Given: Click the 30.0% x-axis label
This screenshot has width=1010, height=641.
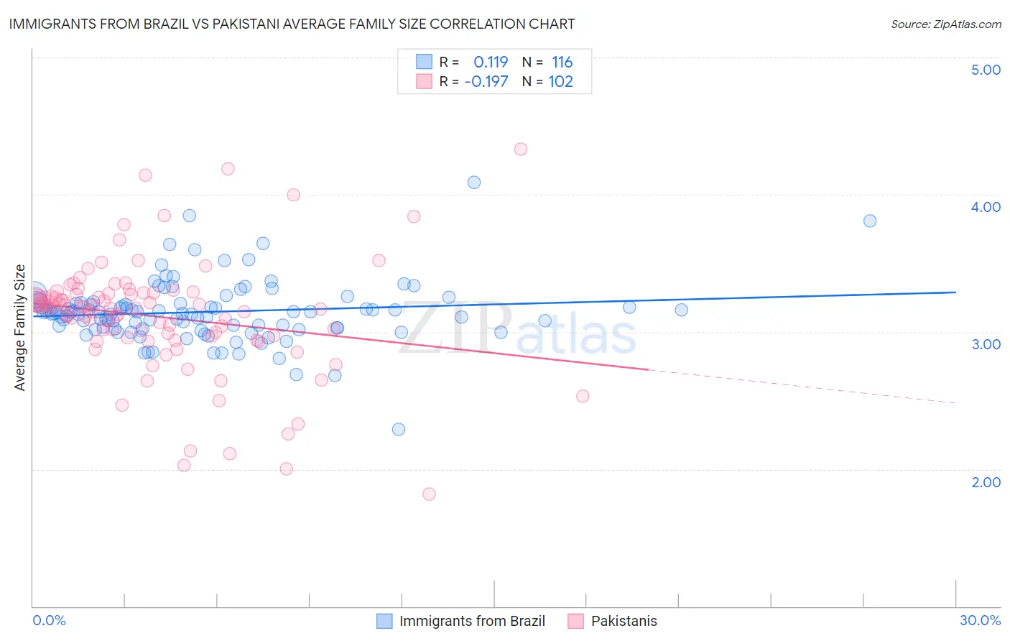Looking at the screenshot, I should pos(981,620).
